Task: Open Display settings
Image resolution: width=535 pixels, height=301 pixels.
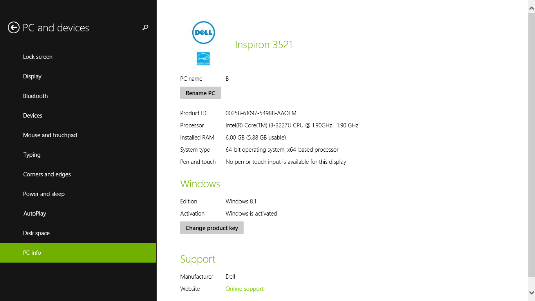Action: [x=78, y=76]
